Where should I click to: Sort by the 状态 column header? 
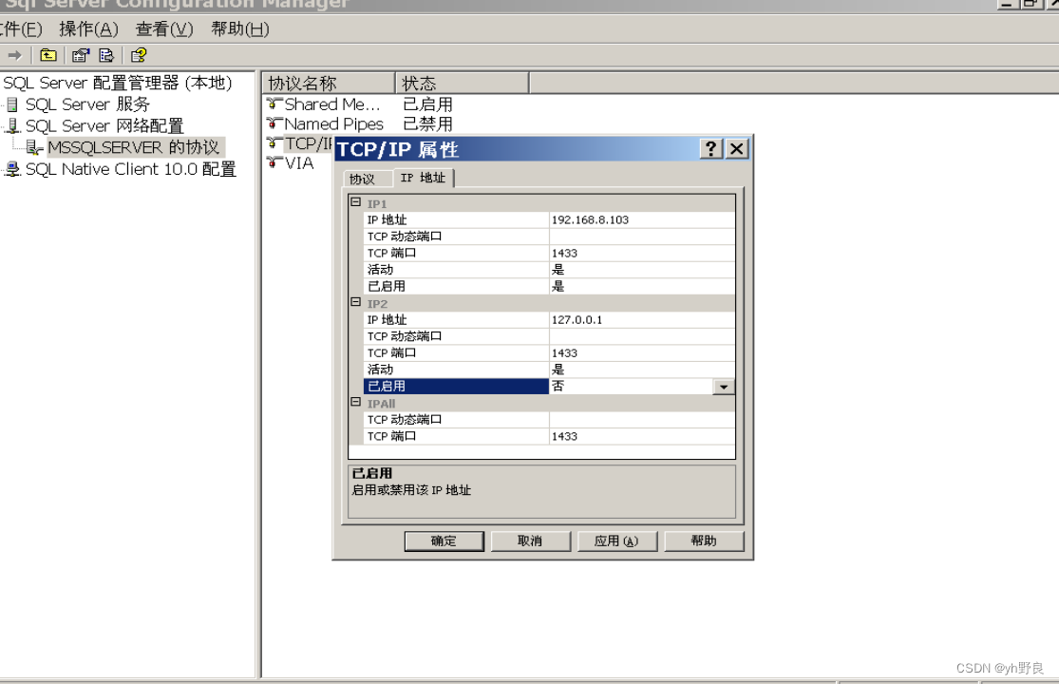462,83
